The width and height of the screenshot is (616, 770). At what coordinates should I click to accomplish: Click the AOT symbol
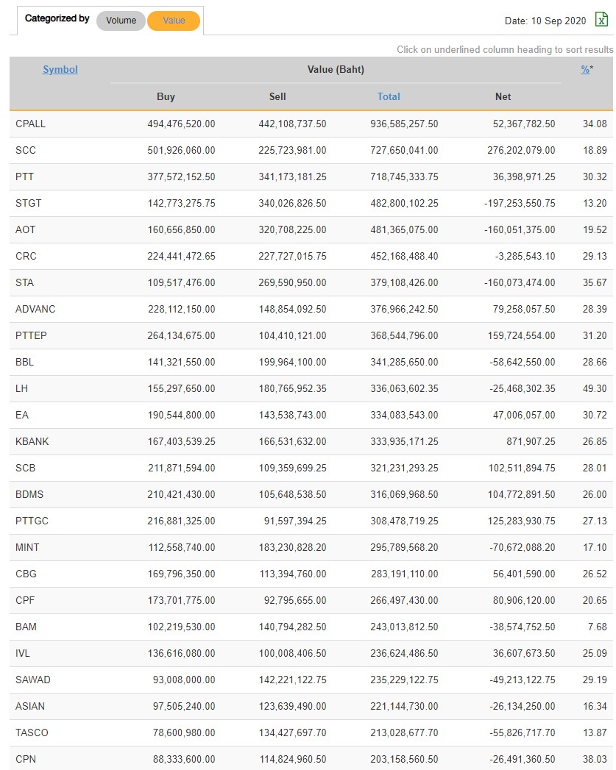[26, 229]
